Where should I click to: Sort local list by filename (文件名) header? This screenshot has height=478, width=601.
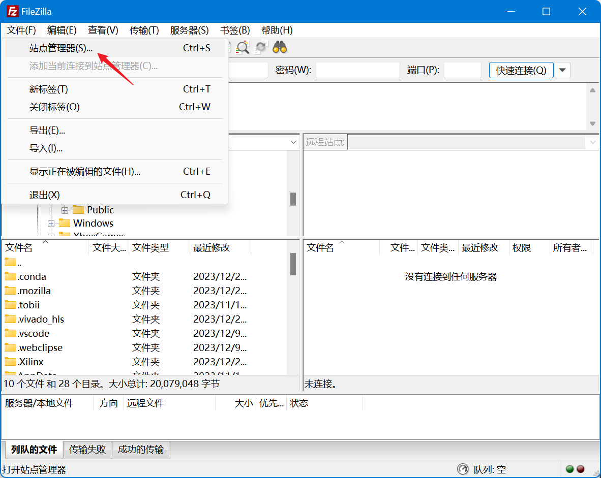[45, 247]
